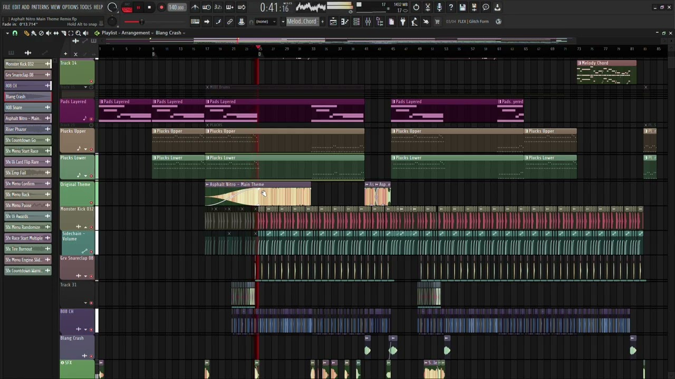
Task: Select the playlist Delete tool
Action: tap(41, 33)
